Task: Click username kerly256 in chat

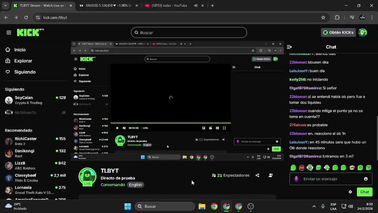Action: coord(297,79)
